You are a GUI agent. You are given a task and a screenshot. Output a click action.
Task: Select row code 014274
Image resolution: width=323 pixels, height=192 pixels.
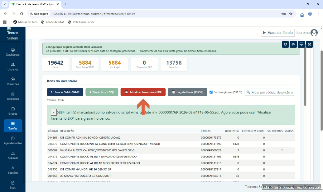[171, 163]
